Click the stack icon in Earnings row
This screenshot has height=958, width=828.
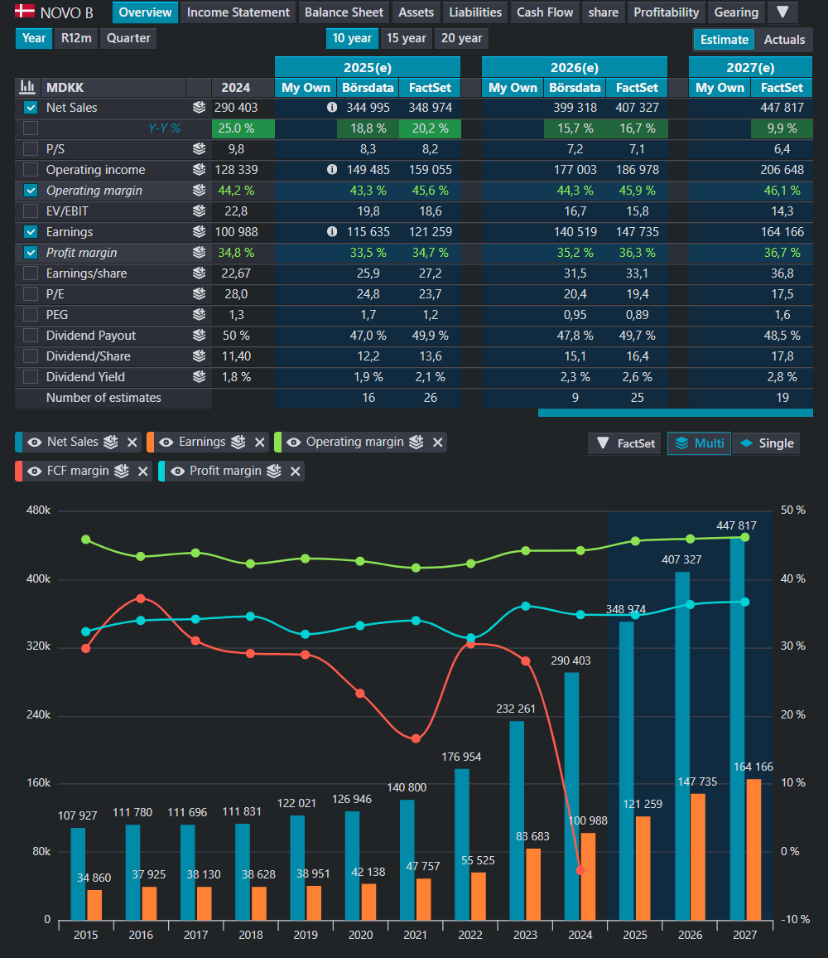[199, 231]
